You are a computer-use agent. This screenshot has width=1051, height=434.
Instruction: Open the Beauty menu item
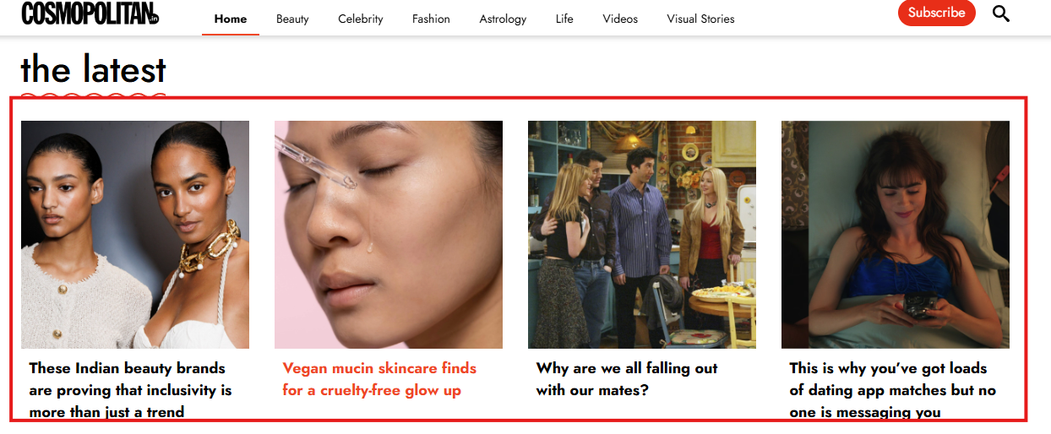pos(292,19)
